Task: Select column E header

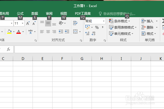Action: click(x=42, y=59)
